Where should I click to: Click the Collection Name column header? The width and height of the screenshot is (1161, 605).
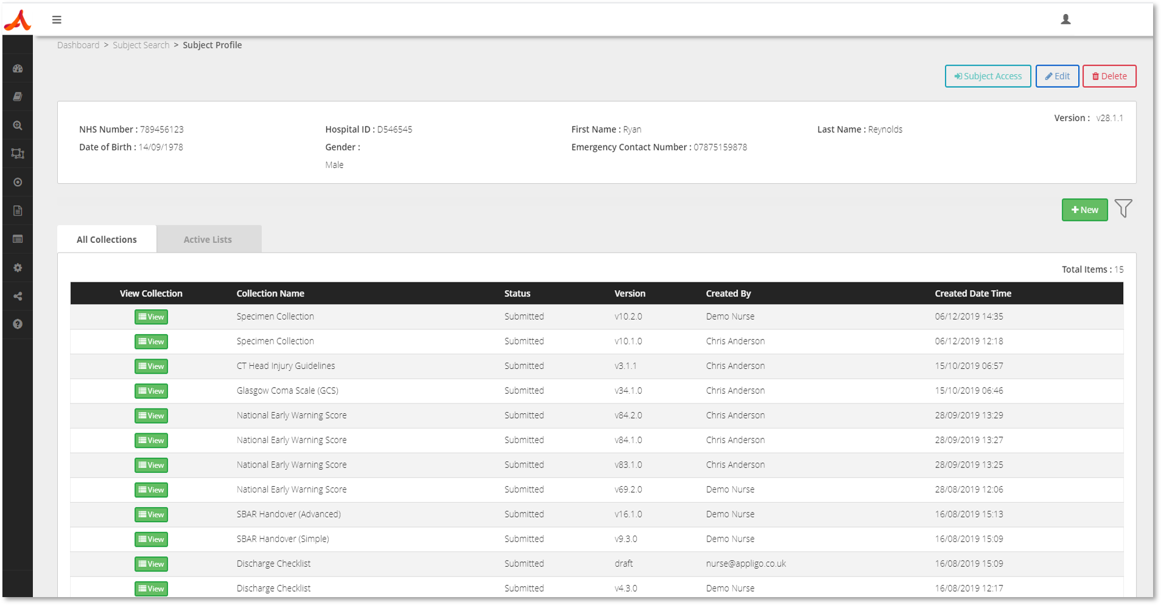pyautogui.click(x=270, y=293)
